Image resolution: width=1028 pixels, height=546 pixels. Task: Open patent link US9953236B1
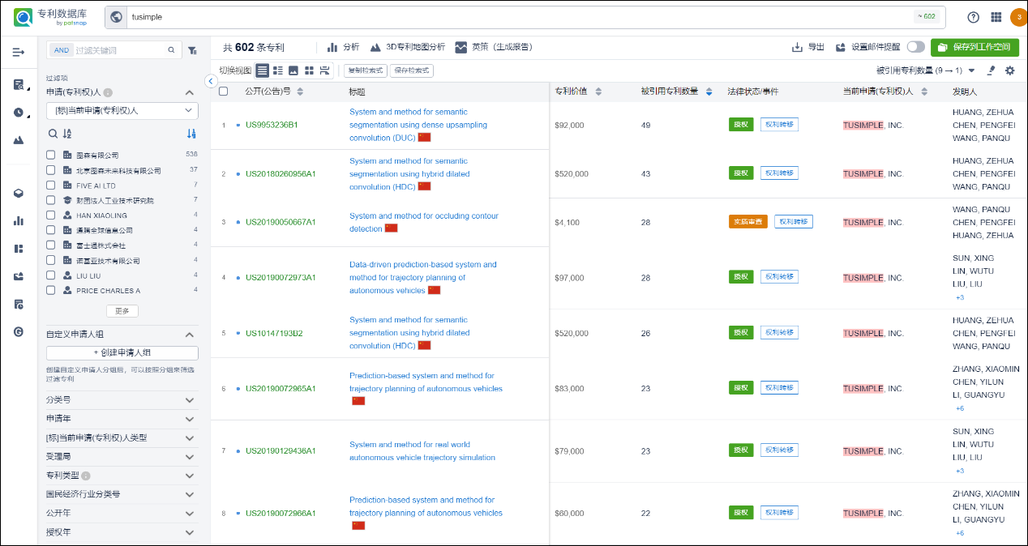coord(272,126)
